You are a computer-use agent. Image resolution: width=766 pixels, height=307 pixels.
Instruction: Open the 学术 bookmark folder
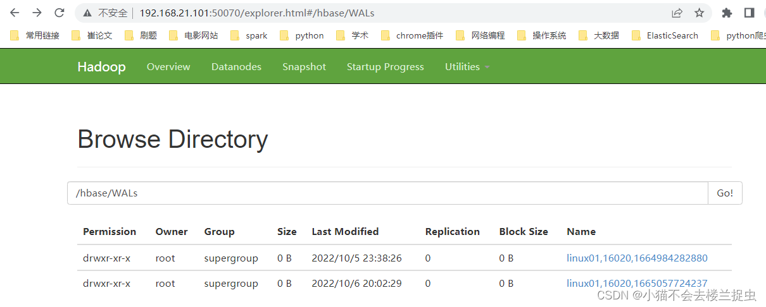(x=352, y=35)
